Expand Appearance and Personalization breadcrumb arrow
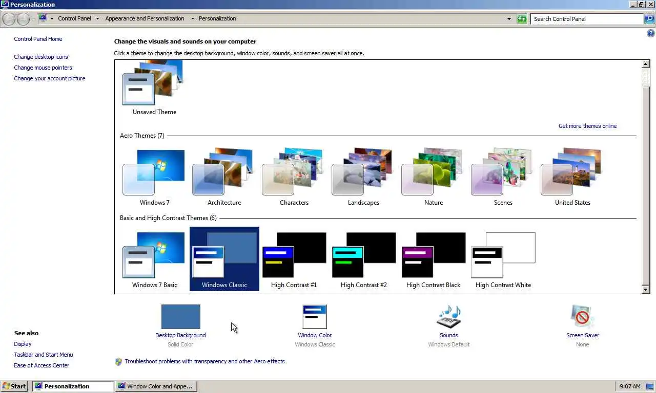656x393 pixels. 193,18
